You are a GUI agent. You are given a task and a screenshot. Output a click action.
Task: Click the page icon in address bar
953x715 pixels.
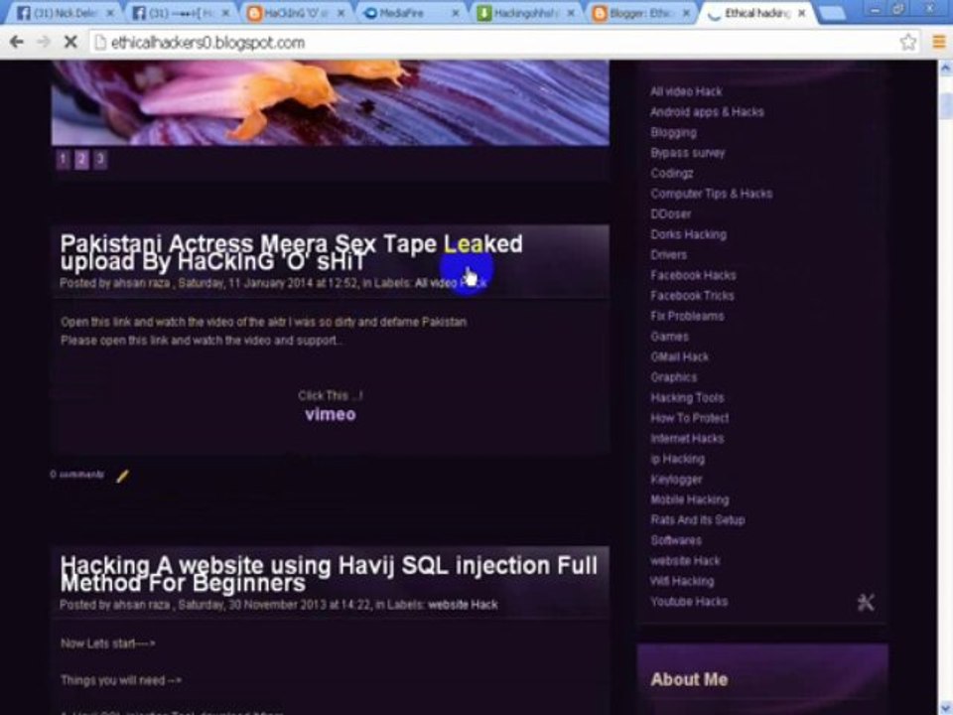coord(100,42)
